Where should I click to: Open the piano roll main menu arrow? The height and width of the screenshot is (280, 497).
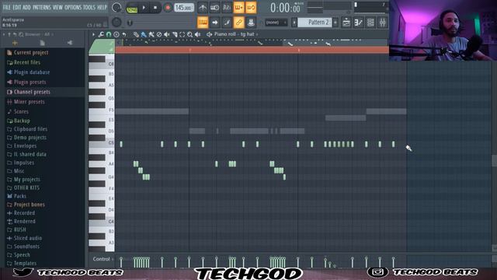point(93,34)
